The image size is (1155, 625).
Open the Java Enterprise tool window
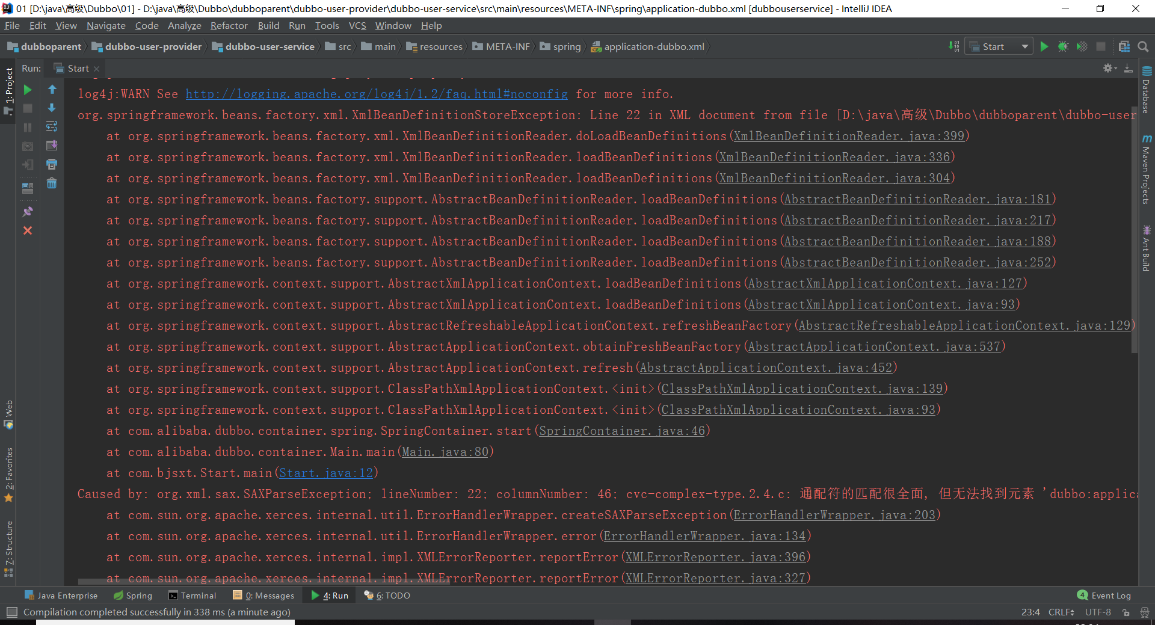[61, 596]
